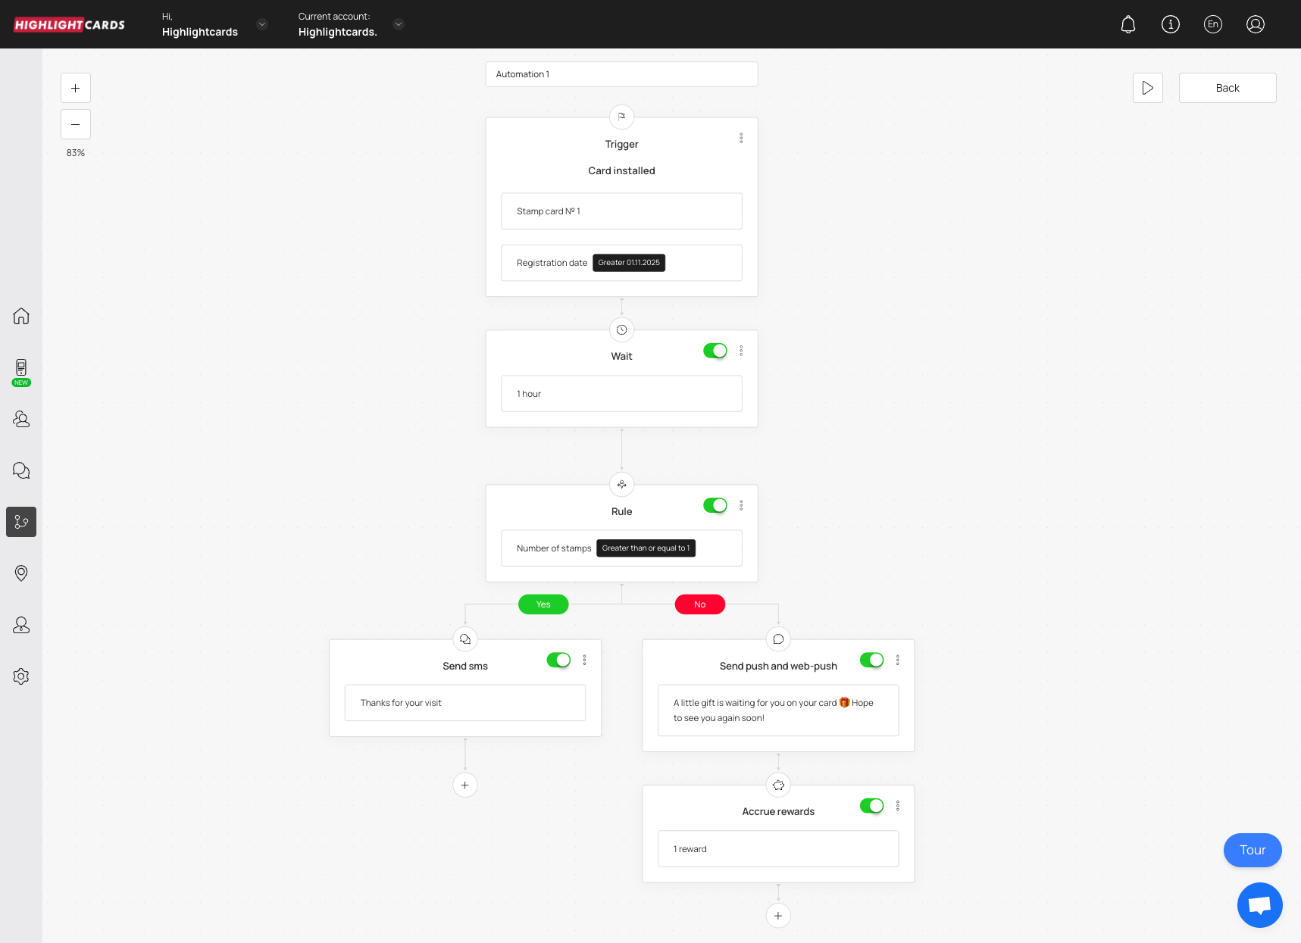Turn off the Rule step toggle
Image resolution: width=1301 pixels, height=943 pixels.
tap(715, 505)
